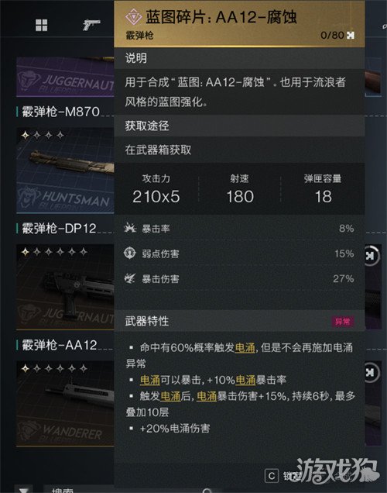
Task: Select the pistol weapon category icon
Action: pos(91,25)
